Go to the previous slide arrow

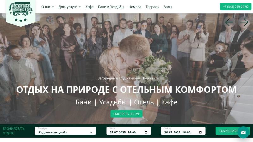click(229, 22)
